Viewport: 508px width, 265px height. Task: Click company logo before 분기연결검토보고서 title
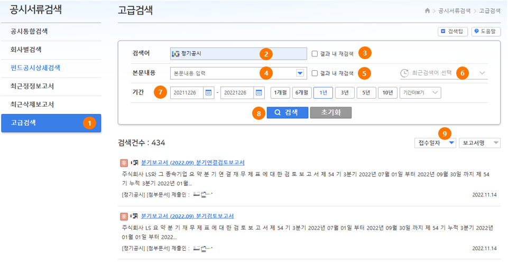(134, 163)
